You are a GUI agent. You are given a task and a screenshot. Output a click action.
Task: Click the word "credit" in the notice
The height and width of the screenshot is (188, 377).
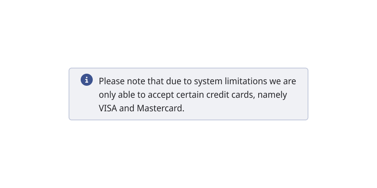click(218, 95)
